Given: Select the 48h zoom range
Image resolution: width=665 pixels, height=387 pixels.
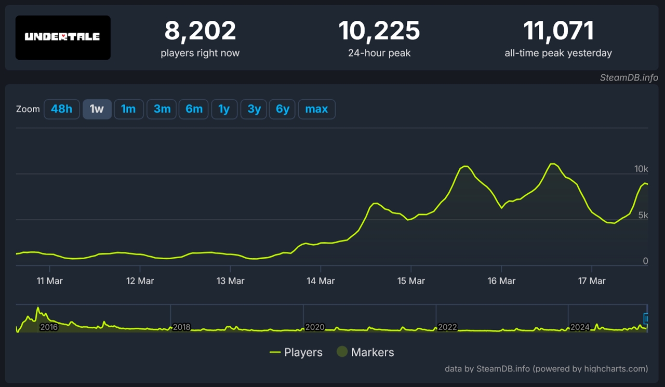Looking at the screenshot, I should coord(61,109).
